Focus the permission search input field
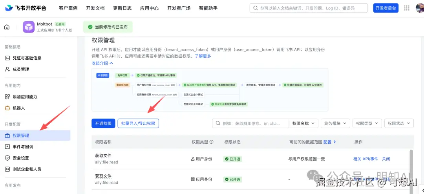424x194 pixels. tap(250, 123)
